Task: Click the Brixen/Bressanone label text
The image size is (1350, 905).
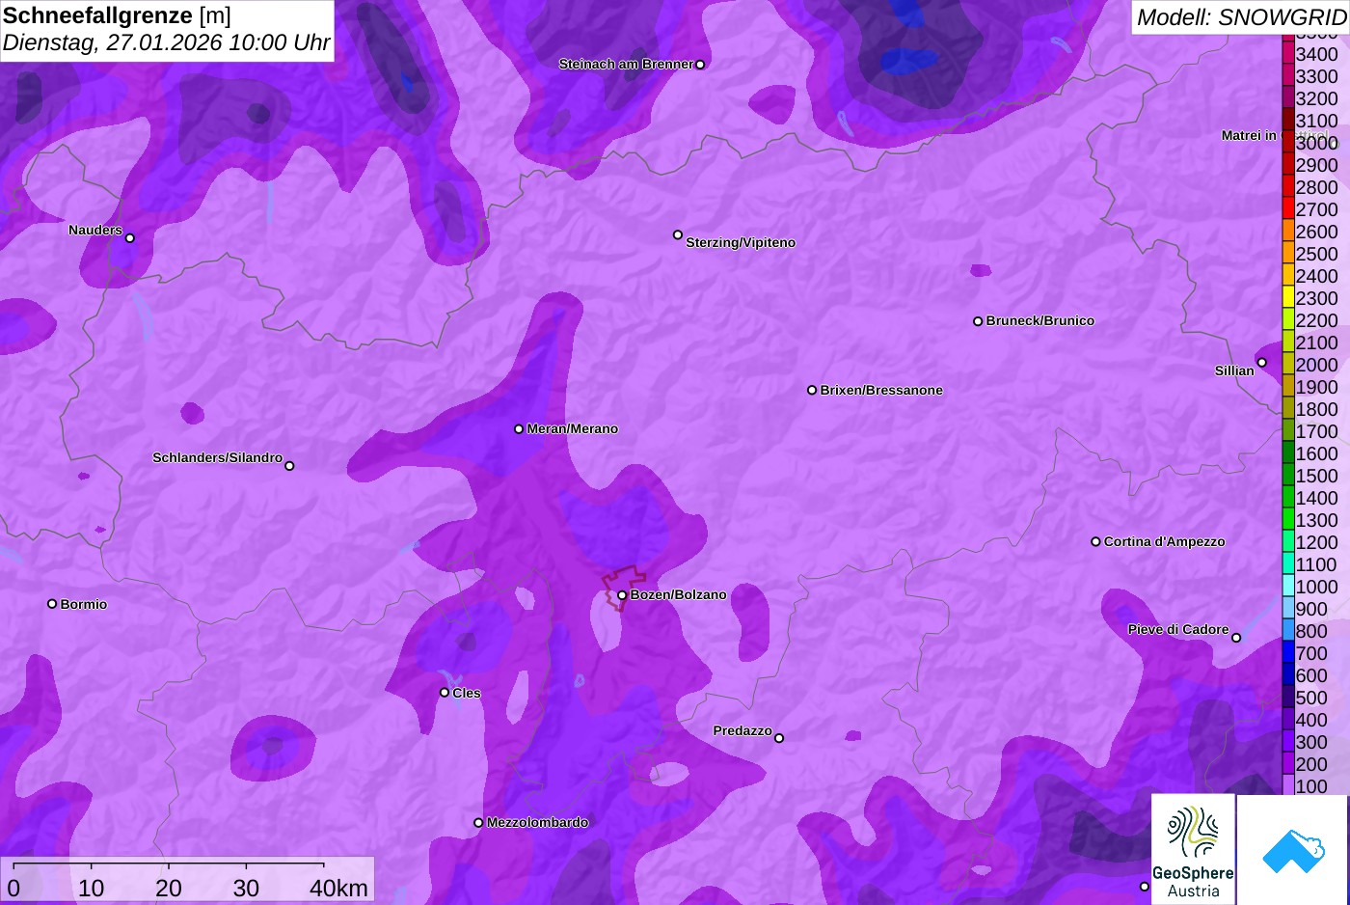Action: pyautogui.click(x=881, y=391)
